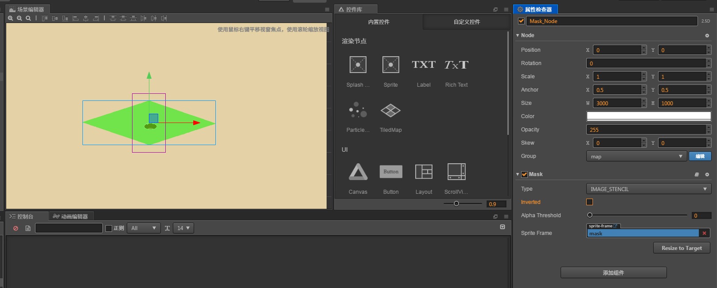Clear the console log
The width and height of the screenshot is (717, 288).
(x=16, y=228)
